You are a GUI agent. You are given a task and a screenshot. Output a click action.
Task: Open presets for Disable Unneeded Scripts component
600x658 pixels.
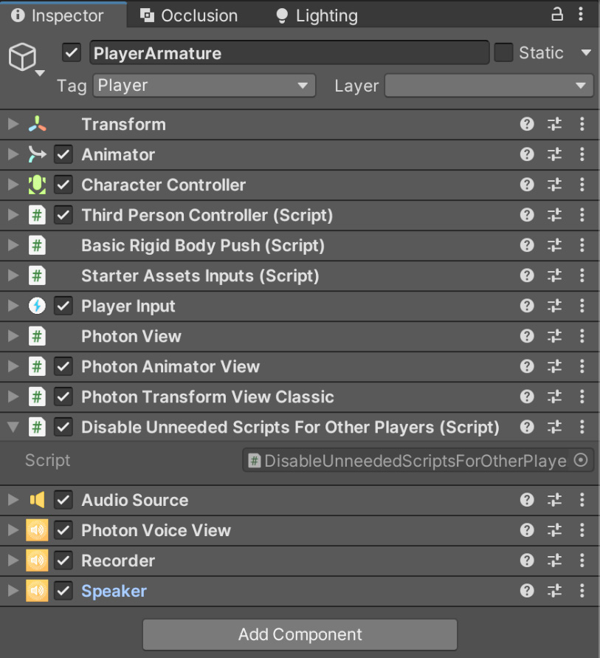tap(554, 427)
